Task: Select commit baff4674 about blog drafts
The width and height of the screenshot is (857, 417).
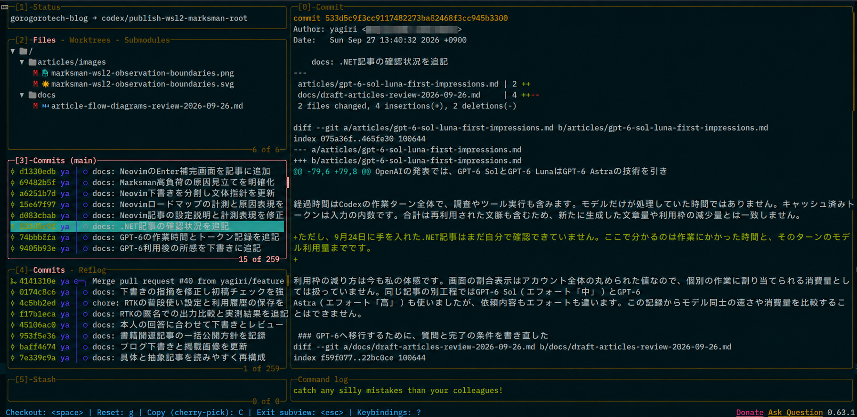Action: point(147,347)
